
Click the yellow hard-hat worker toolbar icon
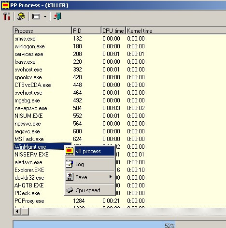[x=21, y=16]
